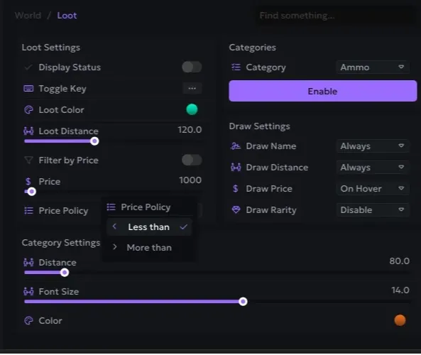Click the funnel icon for Filter by Price
The height and width of the screenshot is (355, 421).
[28, 160]
